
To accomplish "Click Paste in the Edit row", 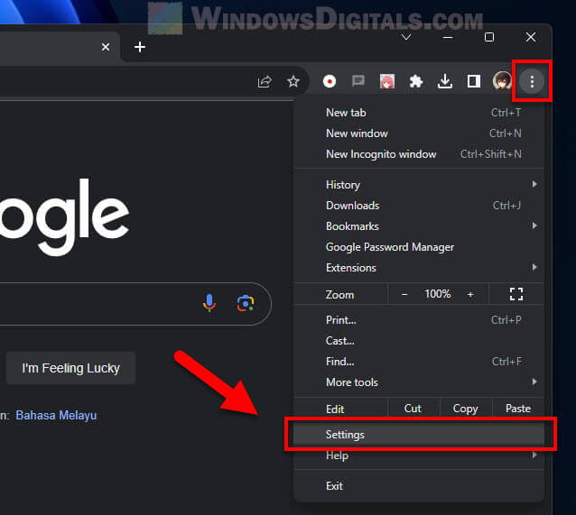I will coord(518,409).
